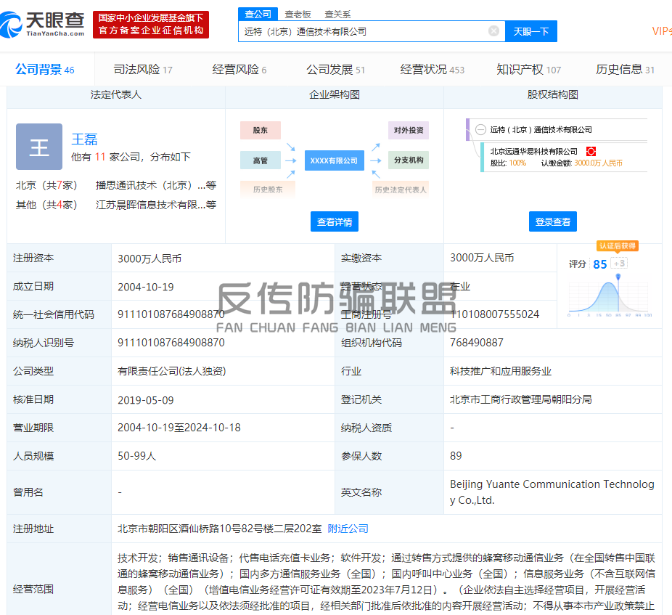
Task: Select the 查公司 search tab
Action: click(x=258, y=14)
